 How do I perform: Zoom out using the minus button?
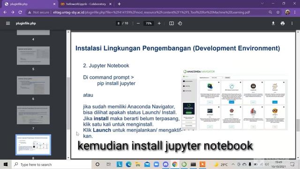(138, 23)
